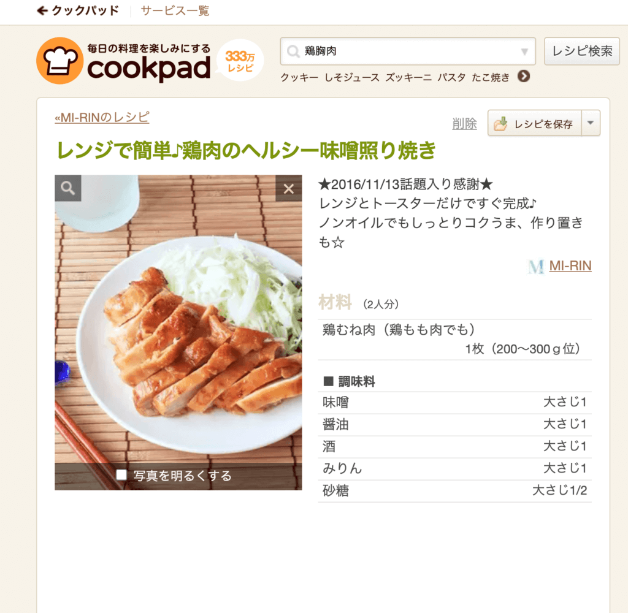Image resolution: width=628 pixels, height=613 pixels.
Task: Click the レシピを保存 button
Action: click(x=535, y=123)
